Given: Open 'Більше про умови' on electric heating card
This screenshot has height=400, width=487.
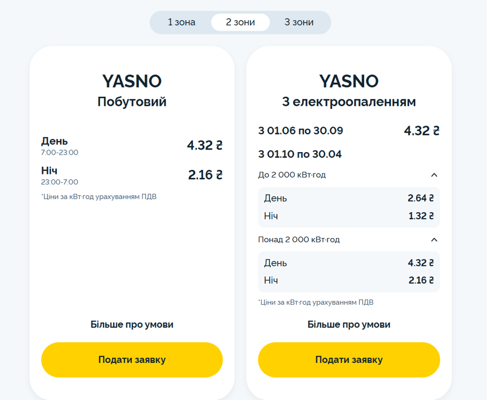Looking at the screenshot, I should click(348, 324).
